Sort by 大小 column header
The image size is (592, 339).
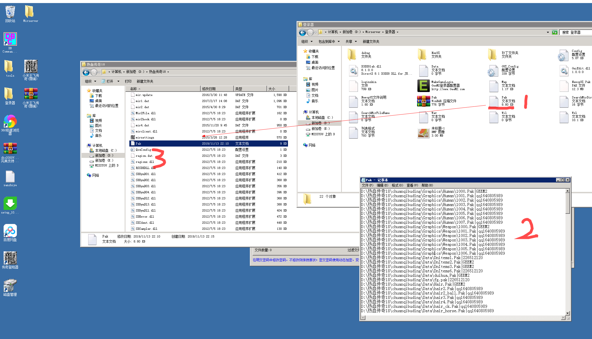278,89
